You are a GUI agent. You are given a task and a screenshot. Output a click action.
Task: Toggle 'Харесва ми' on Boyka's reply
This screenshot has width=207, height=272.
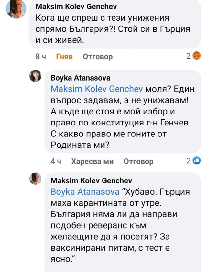point(92,161)
